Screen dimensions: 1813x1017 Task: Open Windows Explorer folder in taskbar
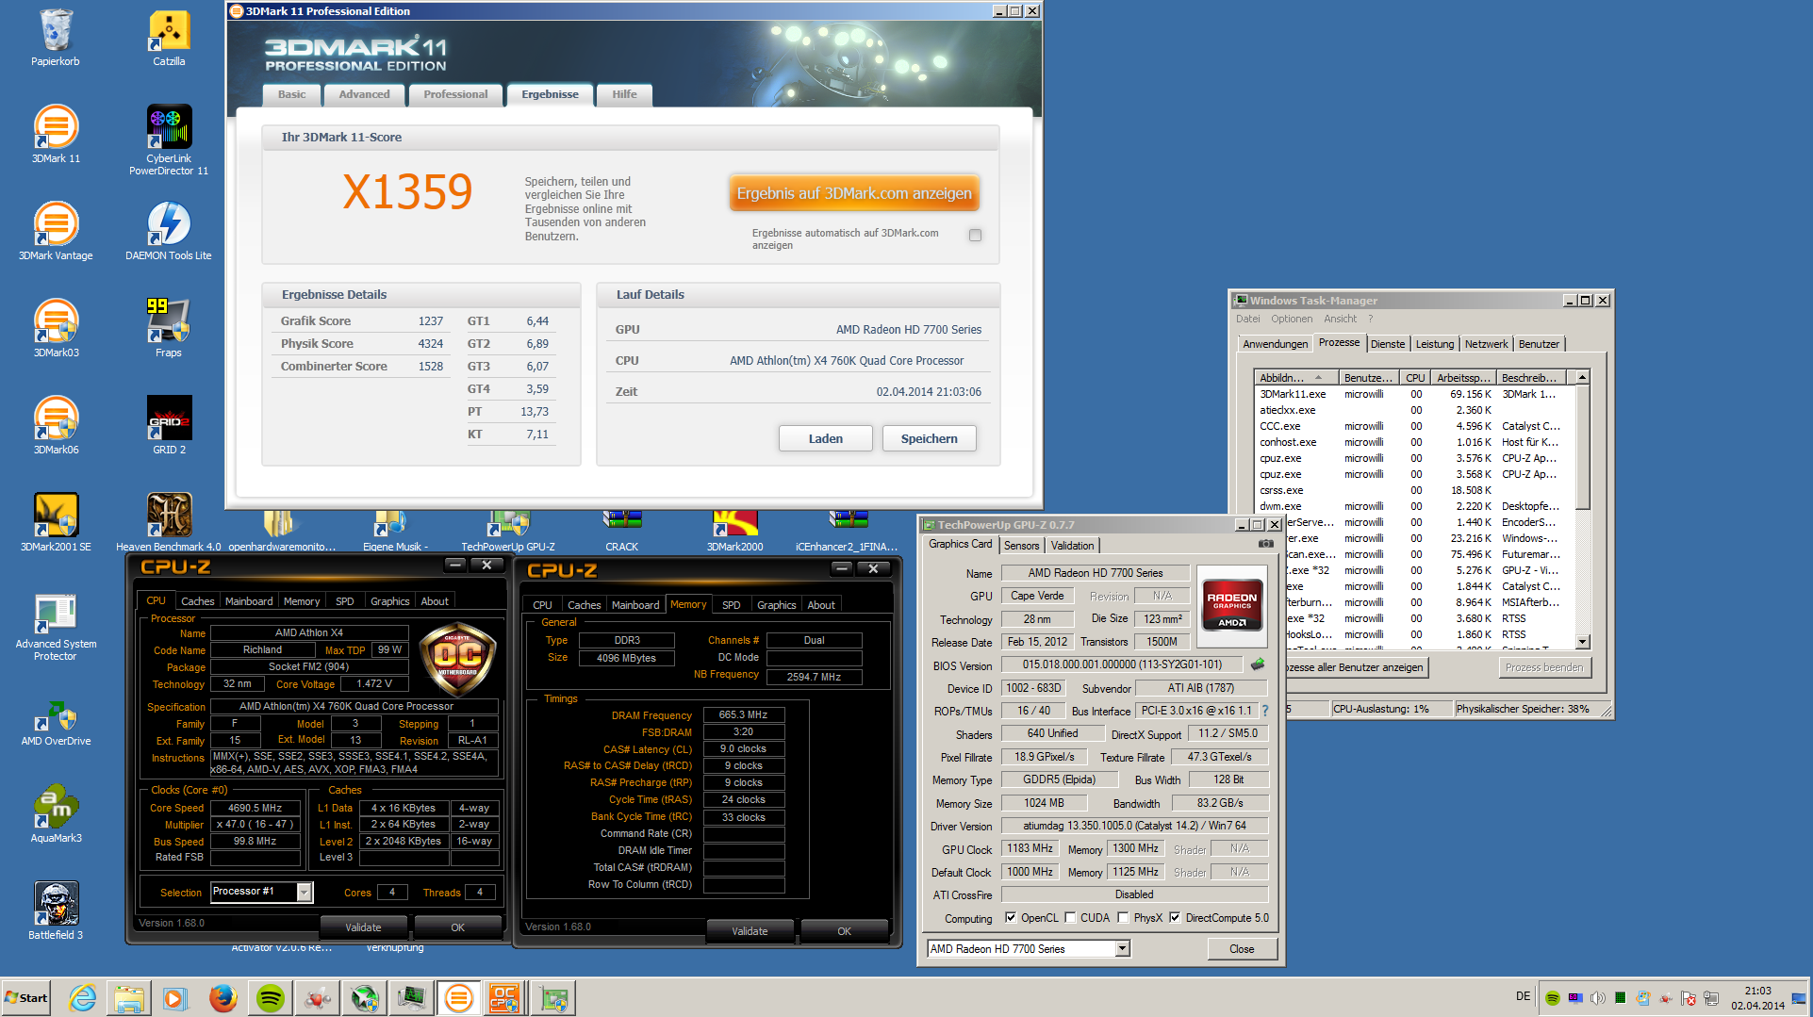[129, 997]
